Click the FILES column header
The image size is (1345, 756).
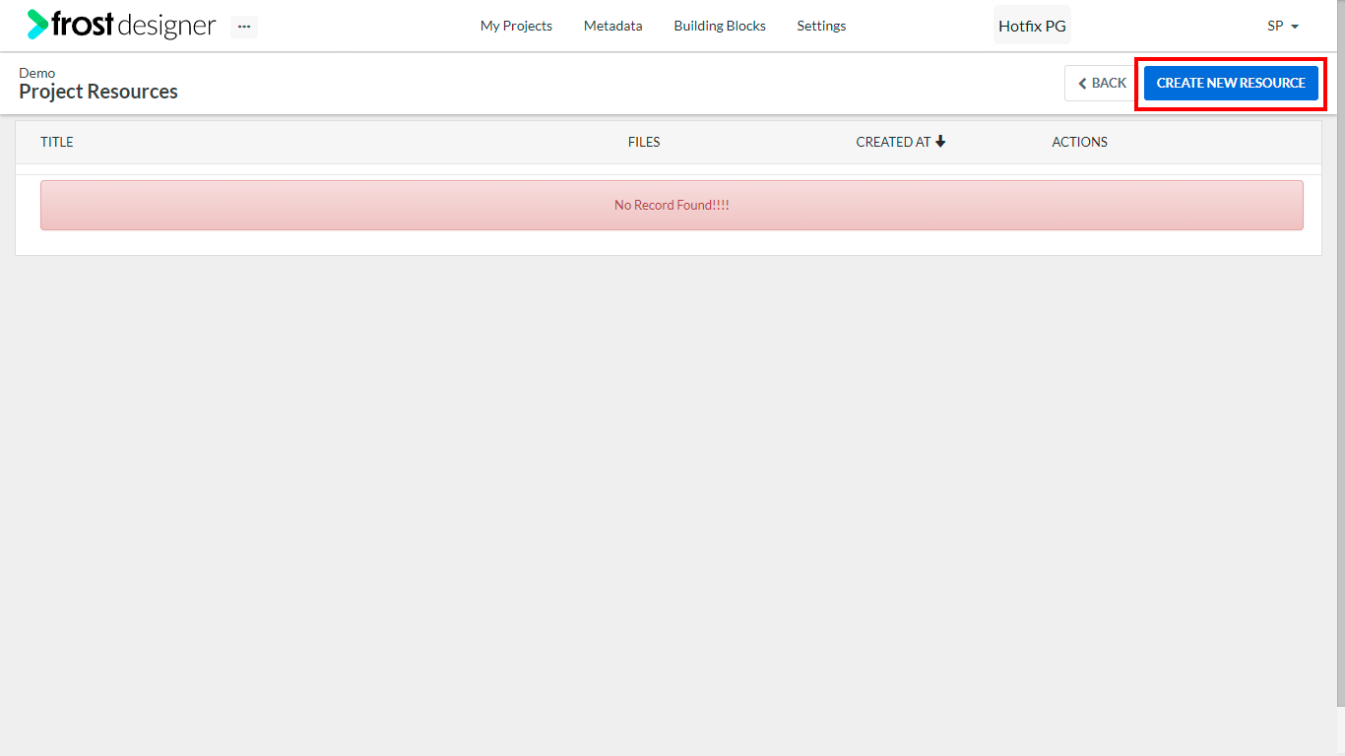click(x=644, y=142)
